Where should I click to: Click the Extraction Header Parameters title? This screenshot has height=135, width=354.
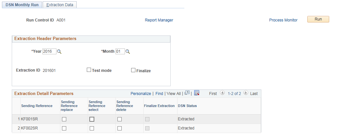[x=45, y=39]
